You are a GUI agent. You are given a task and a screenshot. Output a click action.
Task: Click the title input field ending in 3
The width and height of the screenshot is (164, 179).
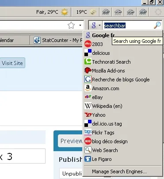23,156
